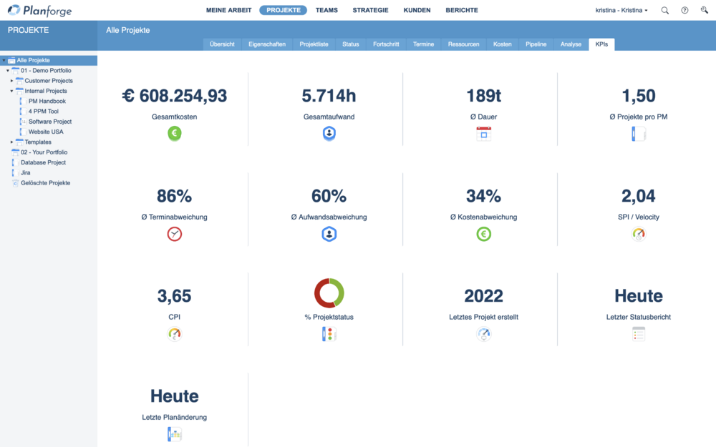Click the gauge icon under SPI / Velocity
The width and height of the screenshot is (716, 447).
639,234
